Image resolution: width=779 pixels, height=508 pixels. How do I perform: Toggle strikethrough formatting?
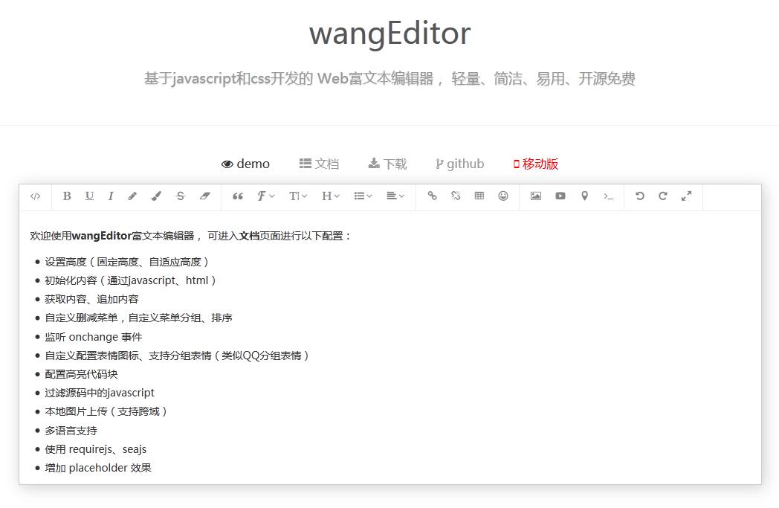(x=181, y=196)
